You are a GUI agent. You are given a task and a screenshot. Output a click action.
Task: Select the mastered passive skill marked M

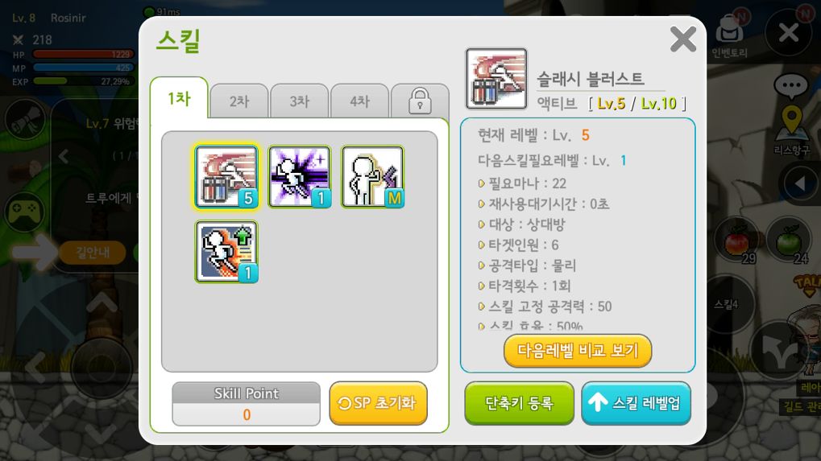click(373, 177)
